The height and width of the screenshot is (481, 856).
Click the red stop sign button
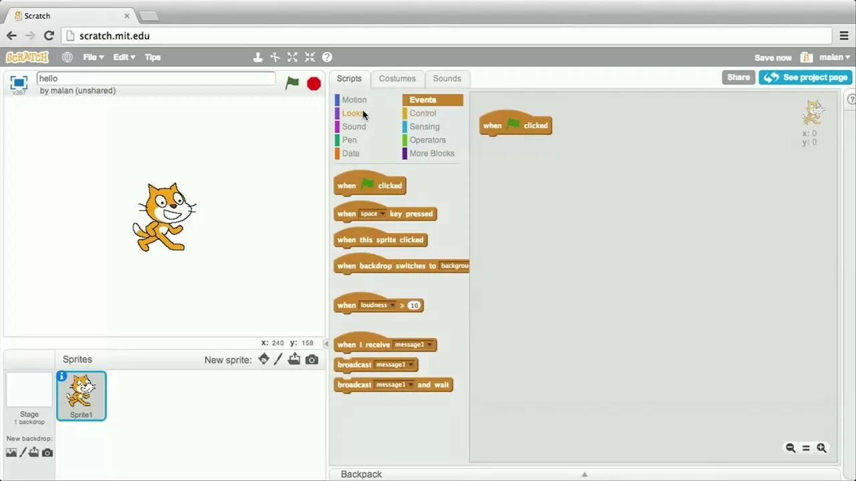(314, 84)
